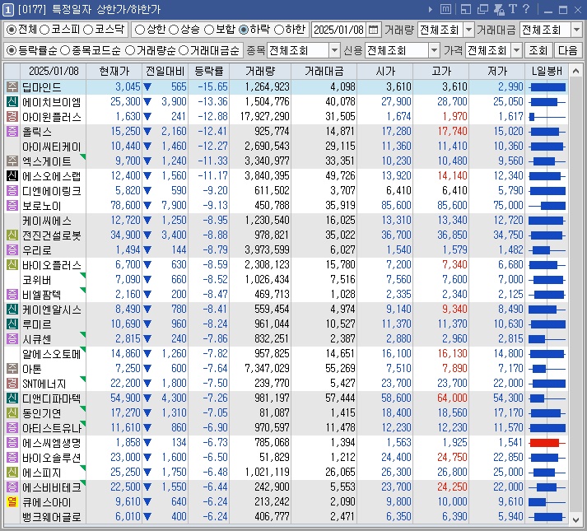Click the 주 badge beside 엑스게이트
587x531 pixels.
(12, 161)
